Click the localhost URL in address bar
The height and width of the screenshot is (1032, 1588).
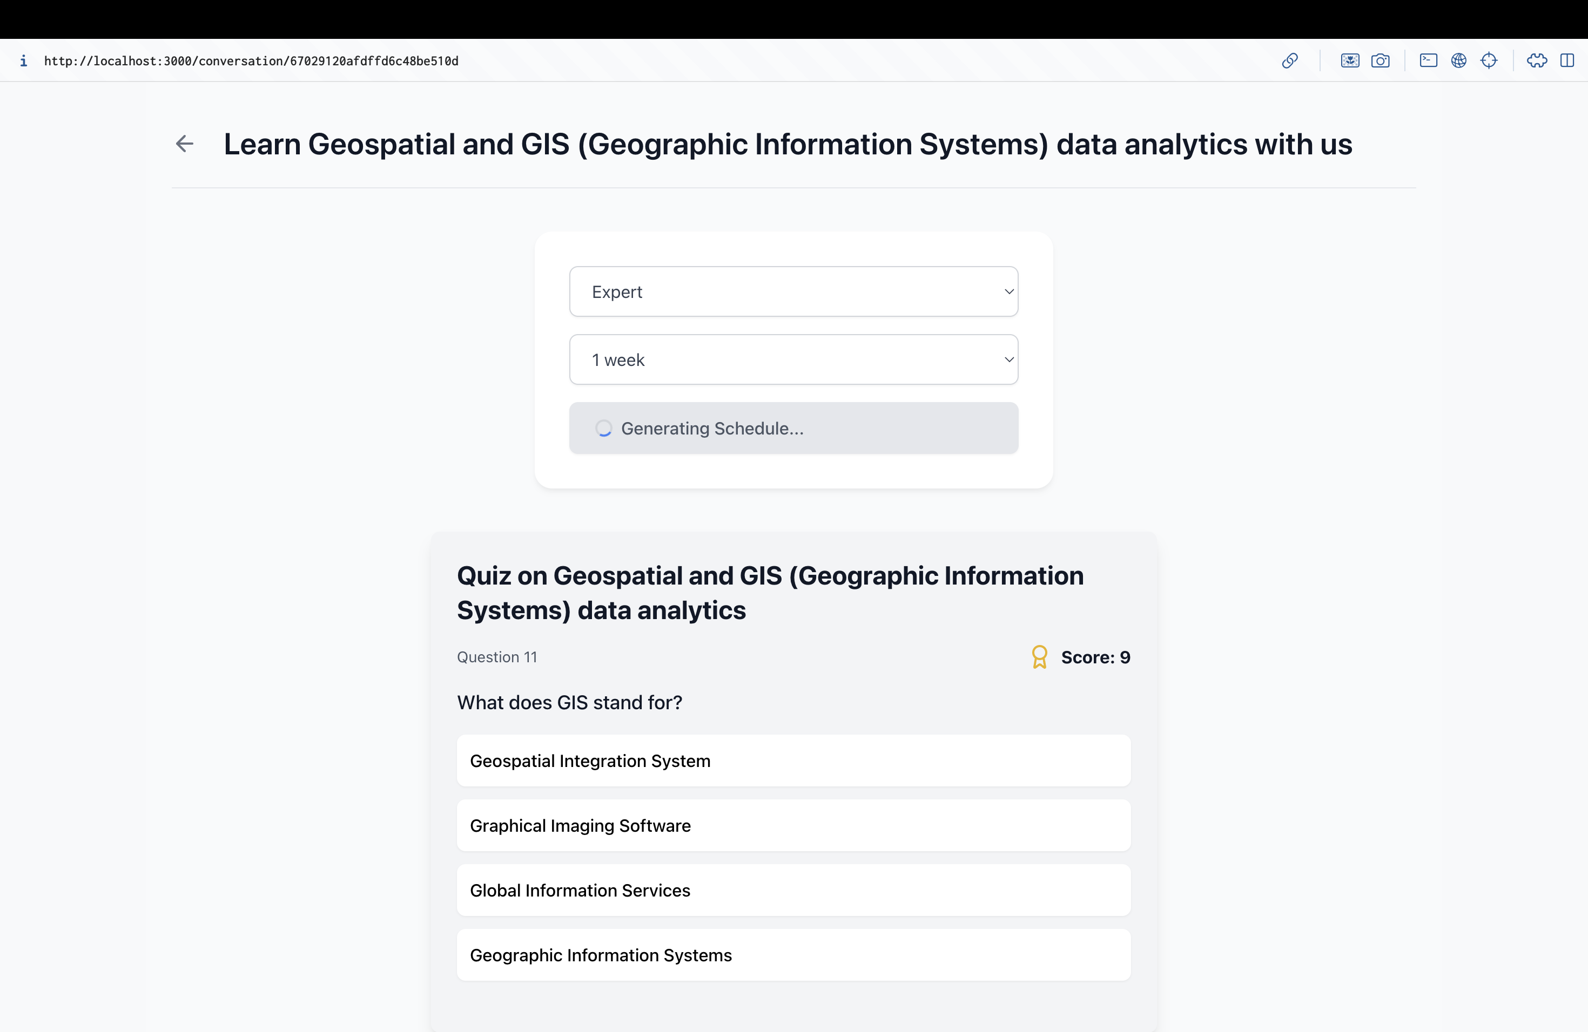251,60
